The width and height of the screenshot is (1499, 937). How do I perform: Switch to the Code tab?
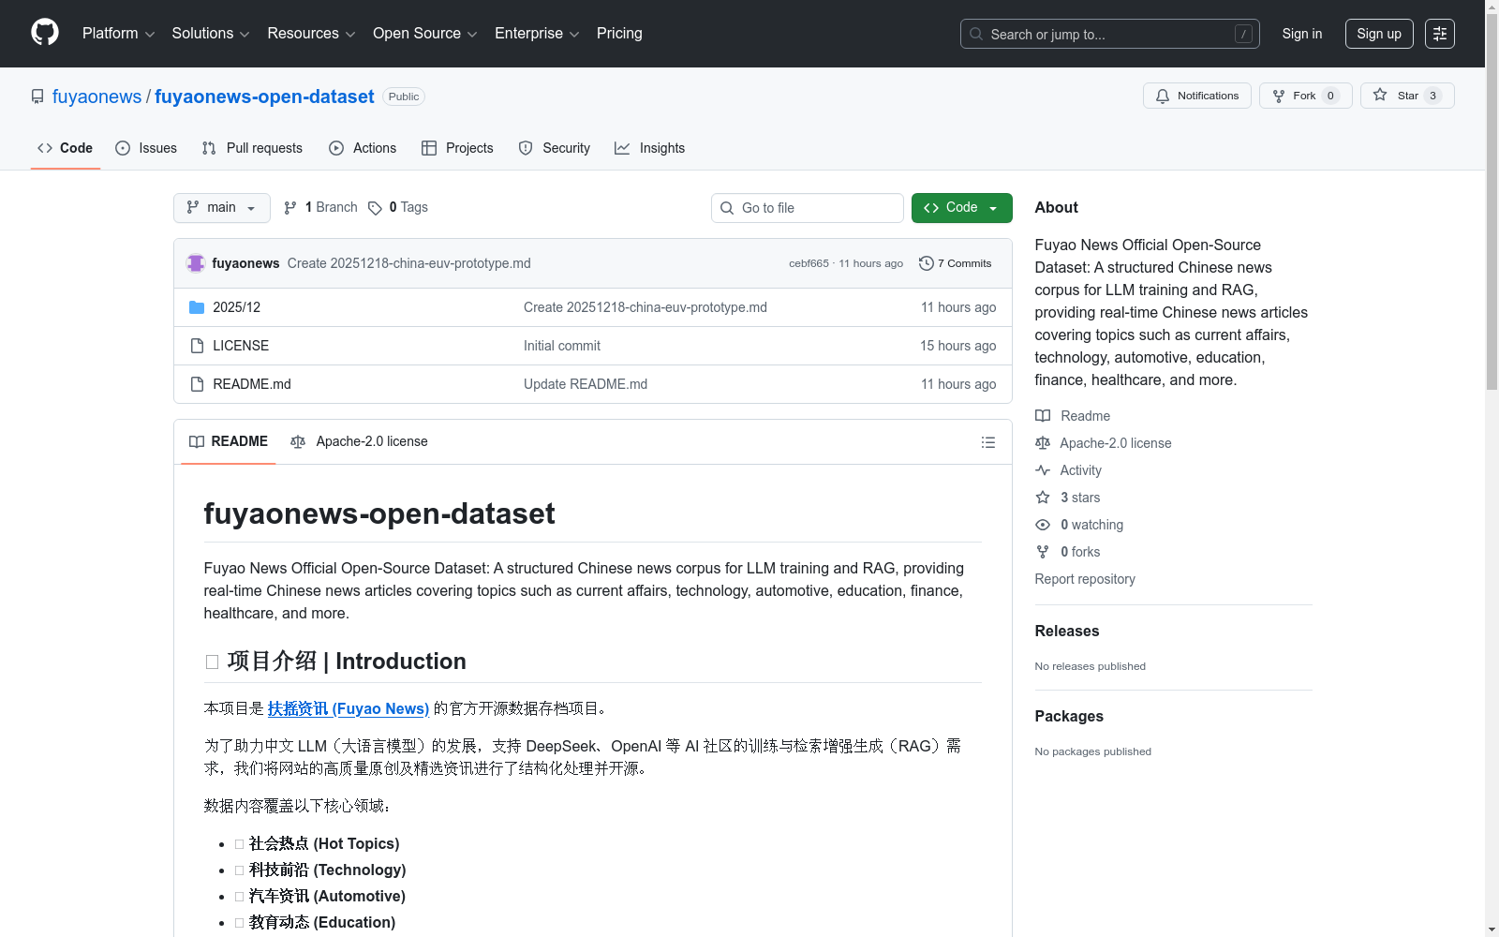66,148
